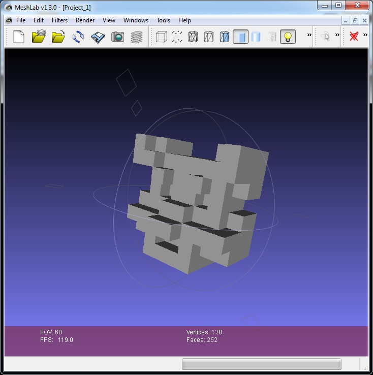This screenshot has height=375, width=373.
Task: Show the layer dialog stack icon
Action: click(x=137, y=37)
